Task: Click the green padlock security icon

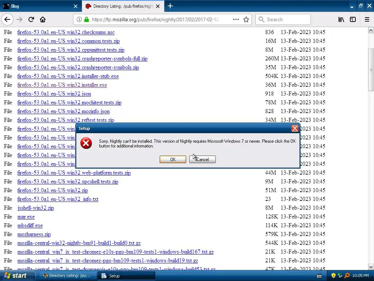Action: click(x=87, y=19)
